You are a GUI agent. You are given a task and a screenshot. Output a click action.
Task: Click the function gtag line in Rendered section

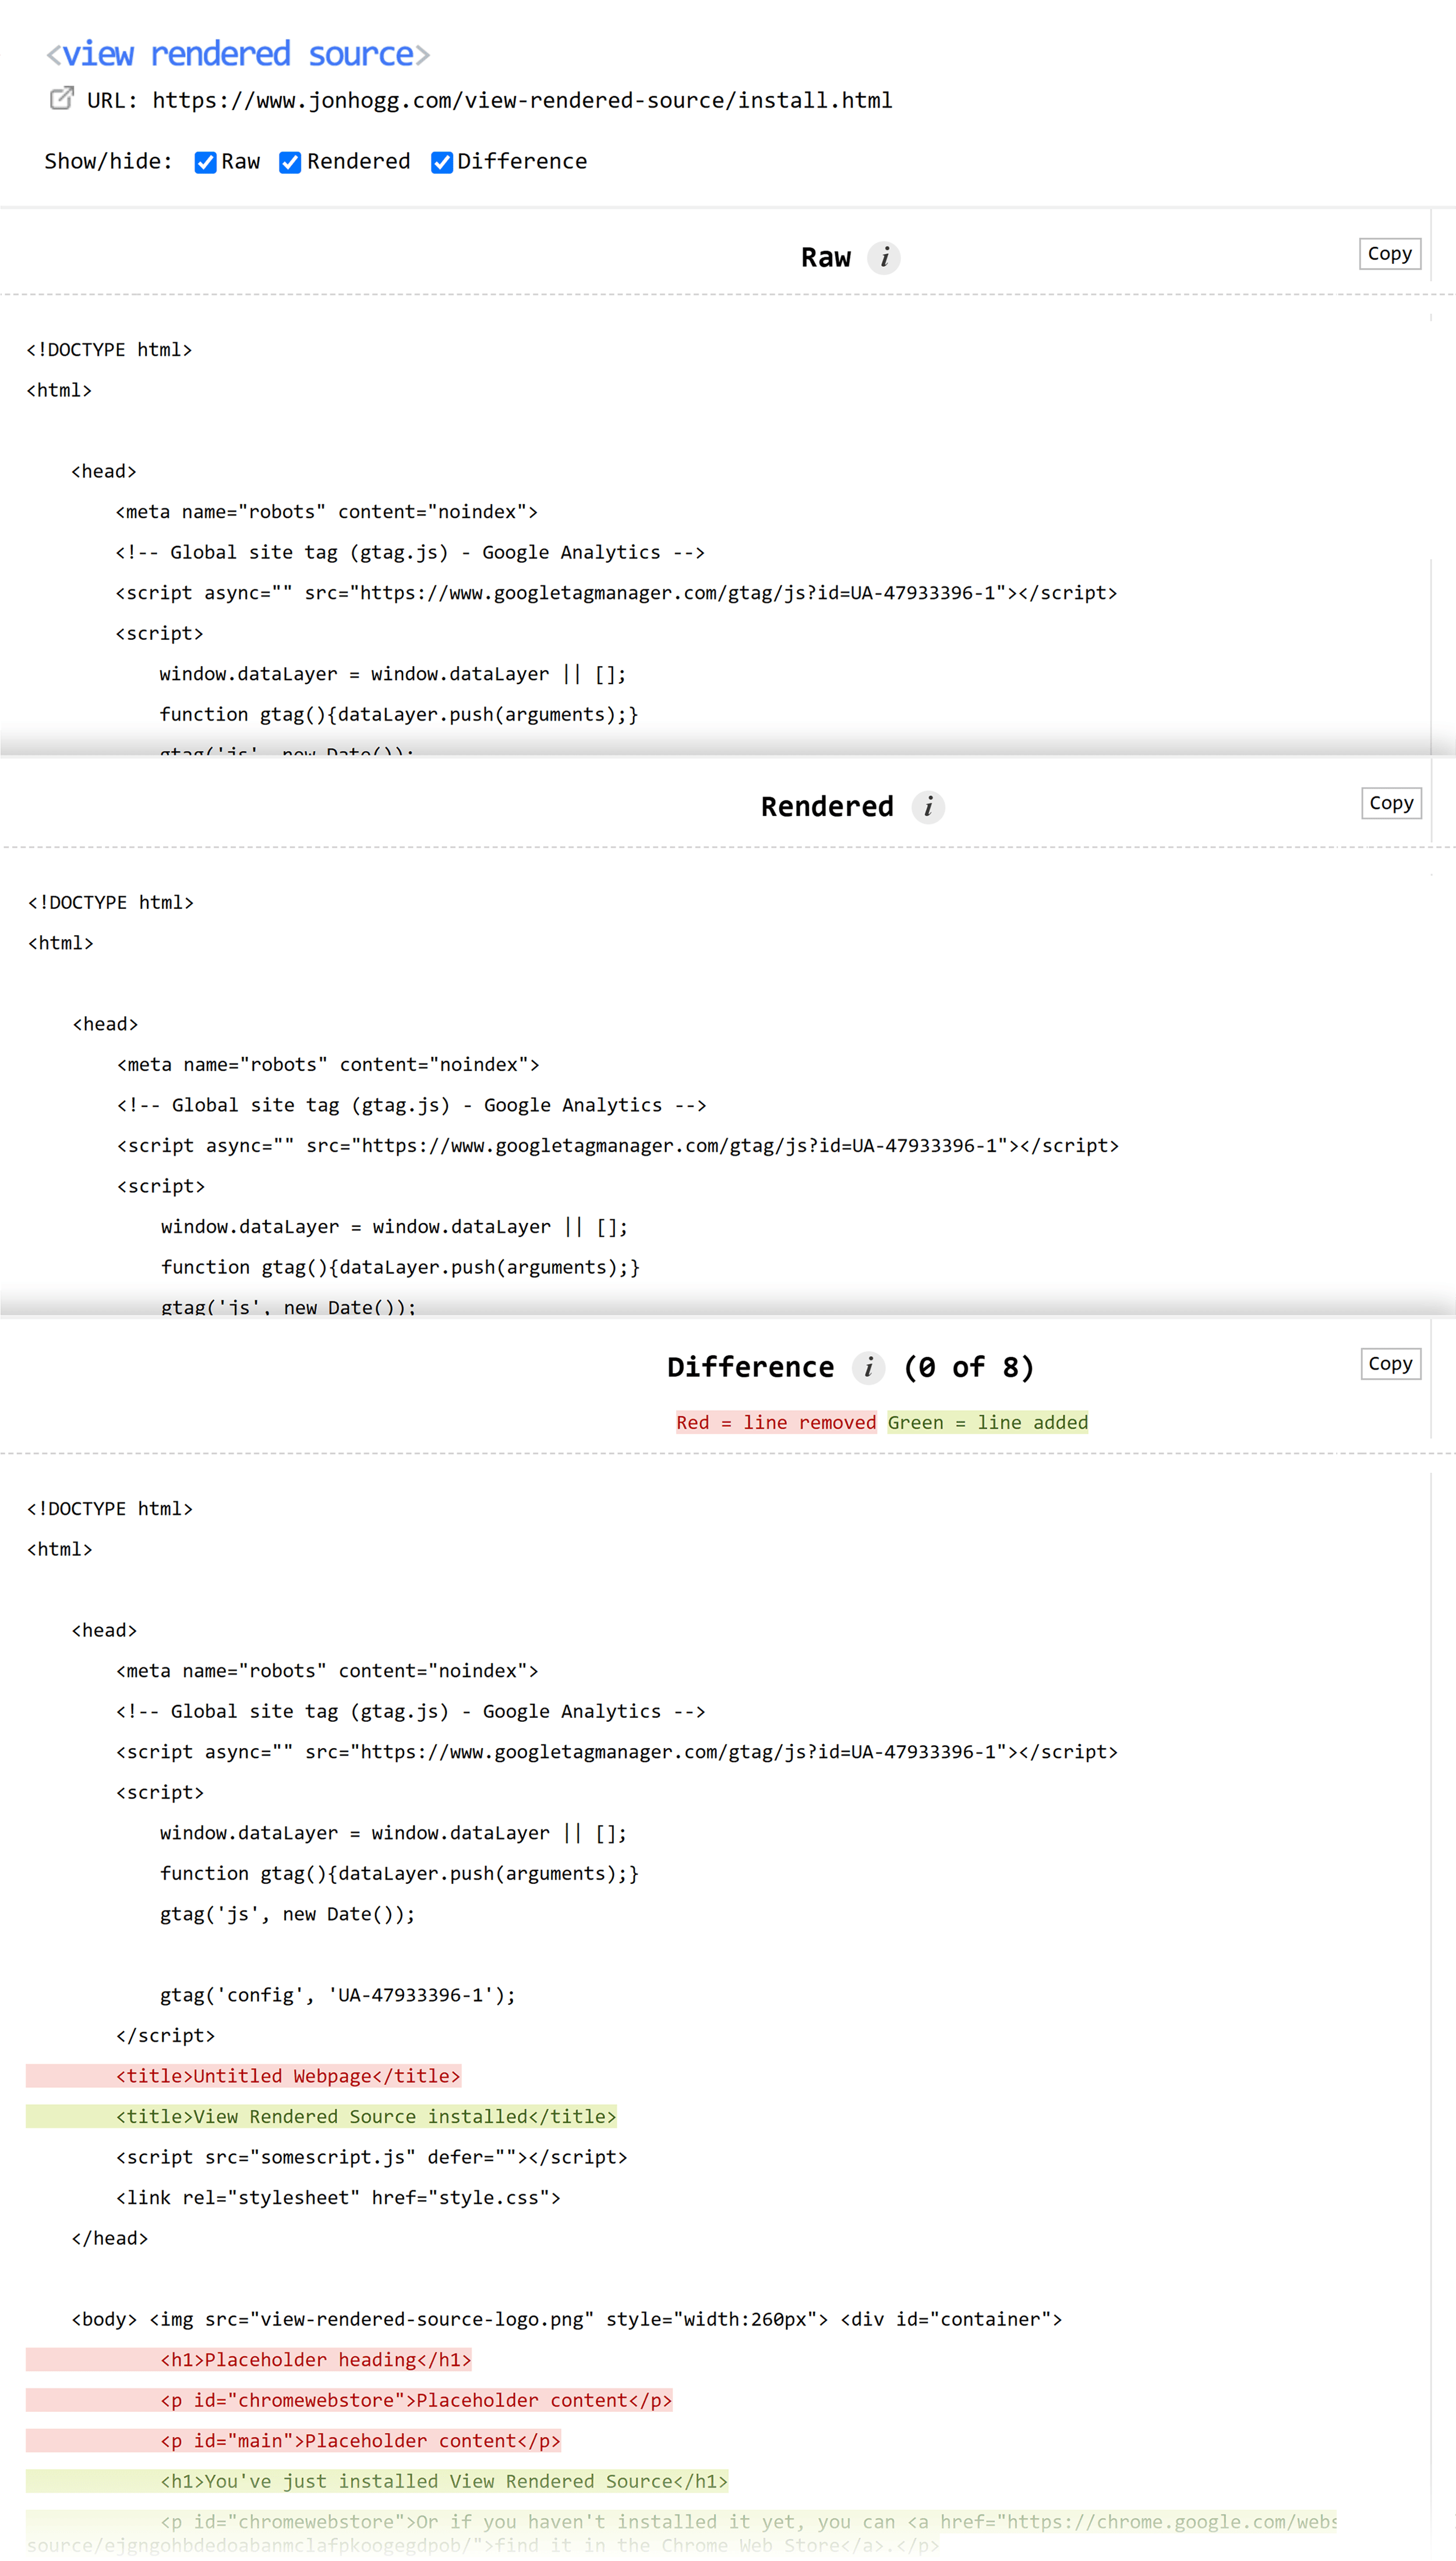[x=400, y=1268]
